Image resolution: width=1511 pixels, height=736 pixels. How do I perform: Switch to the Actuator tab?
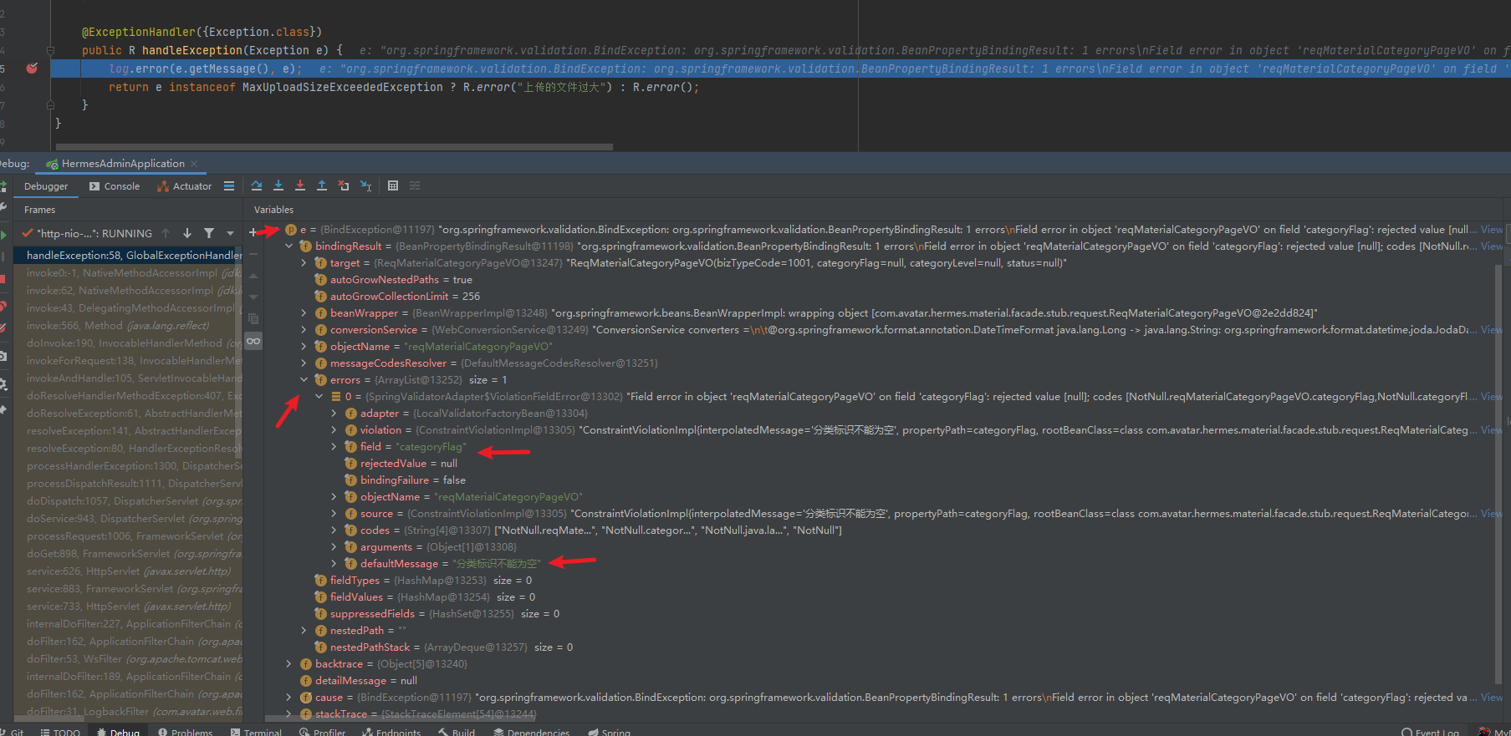(184, 186)
